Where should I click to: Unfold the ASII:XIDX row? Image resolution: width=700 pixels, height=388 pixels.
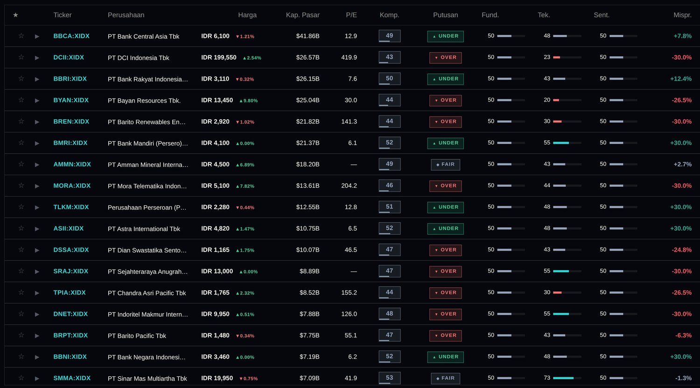coord(37,229)
